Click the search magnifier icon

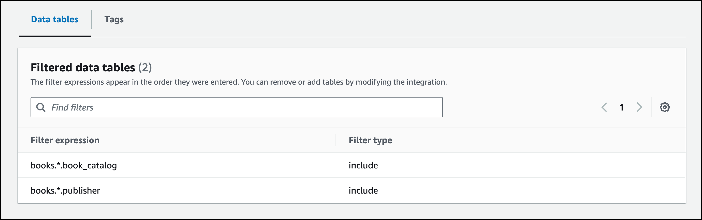41,107
